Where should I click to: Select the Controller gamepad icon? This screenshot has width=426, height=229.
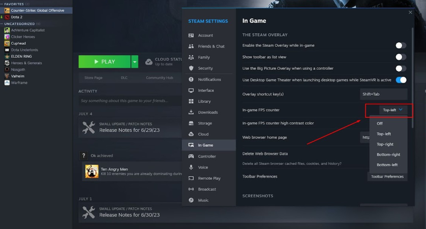(191, 156)
